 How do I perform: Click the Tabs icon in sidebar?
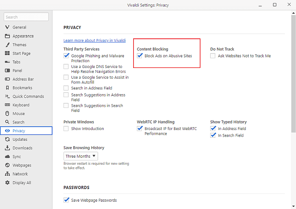(x=7, y=62)
